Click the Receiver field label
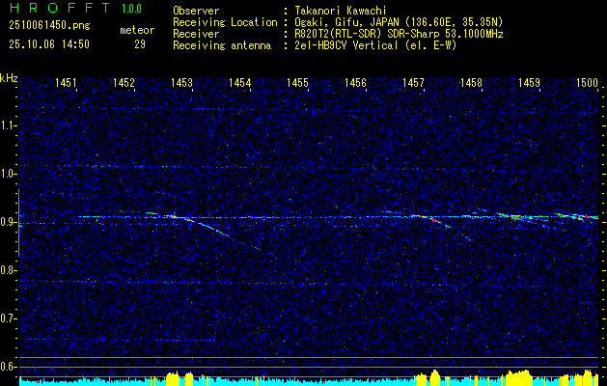 (196, 34)
